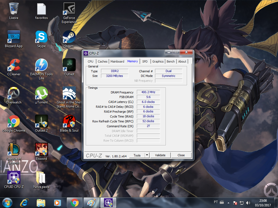
Task: Click the CPU-Z title bar app icon
Action: point(86,53)
